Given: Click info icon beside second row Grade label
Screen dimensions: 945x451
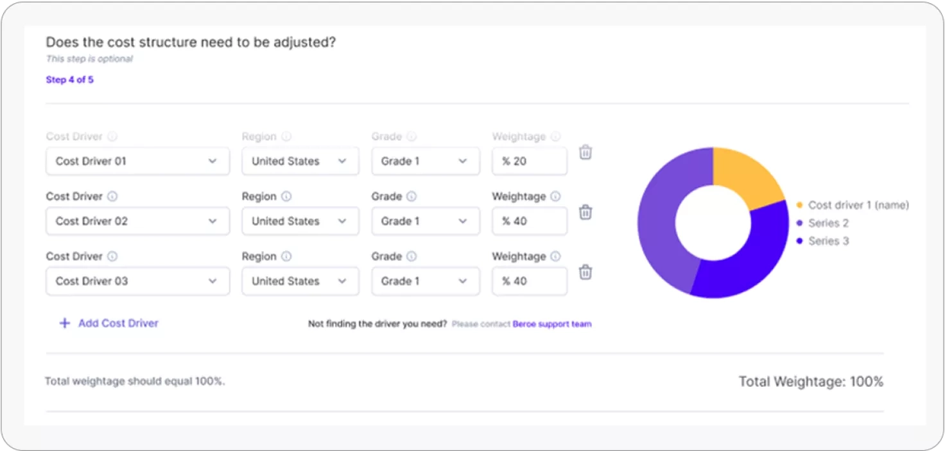Looking at the screenshot, I should pos(412,197).
